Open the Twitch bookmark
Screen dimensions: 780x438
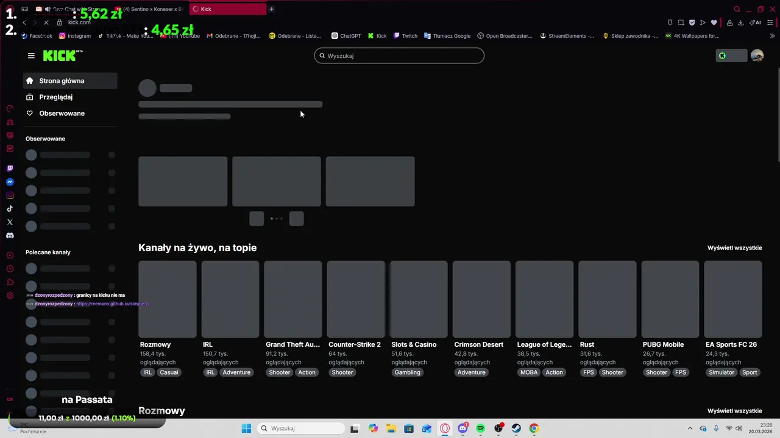[x=405, y=36]
